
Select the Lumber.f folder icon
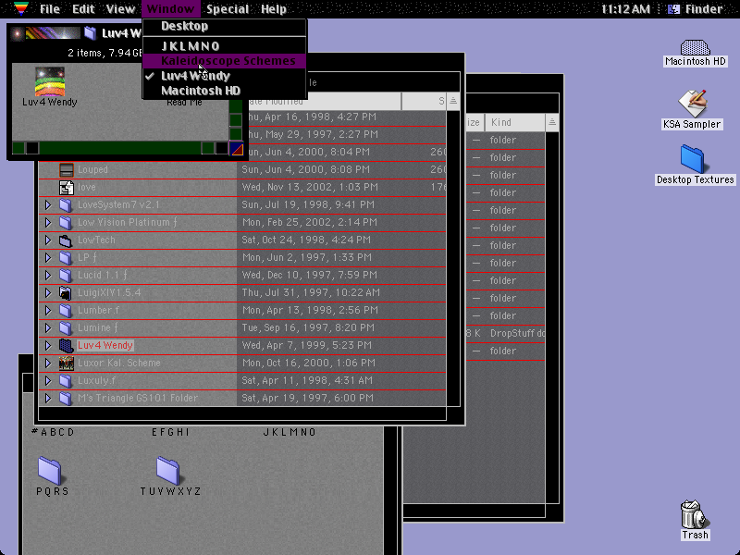66,310
